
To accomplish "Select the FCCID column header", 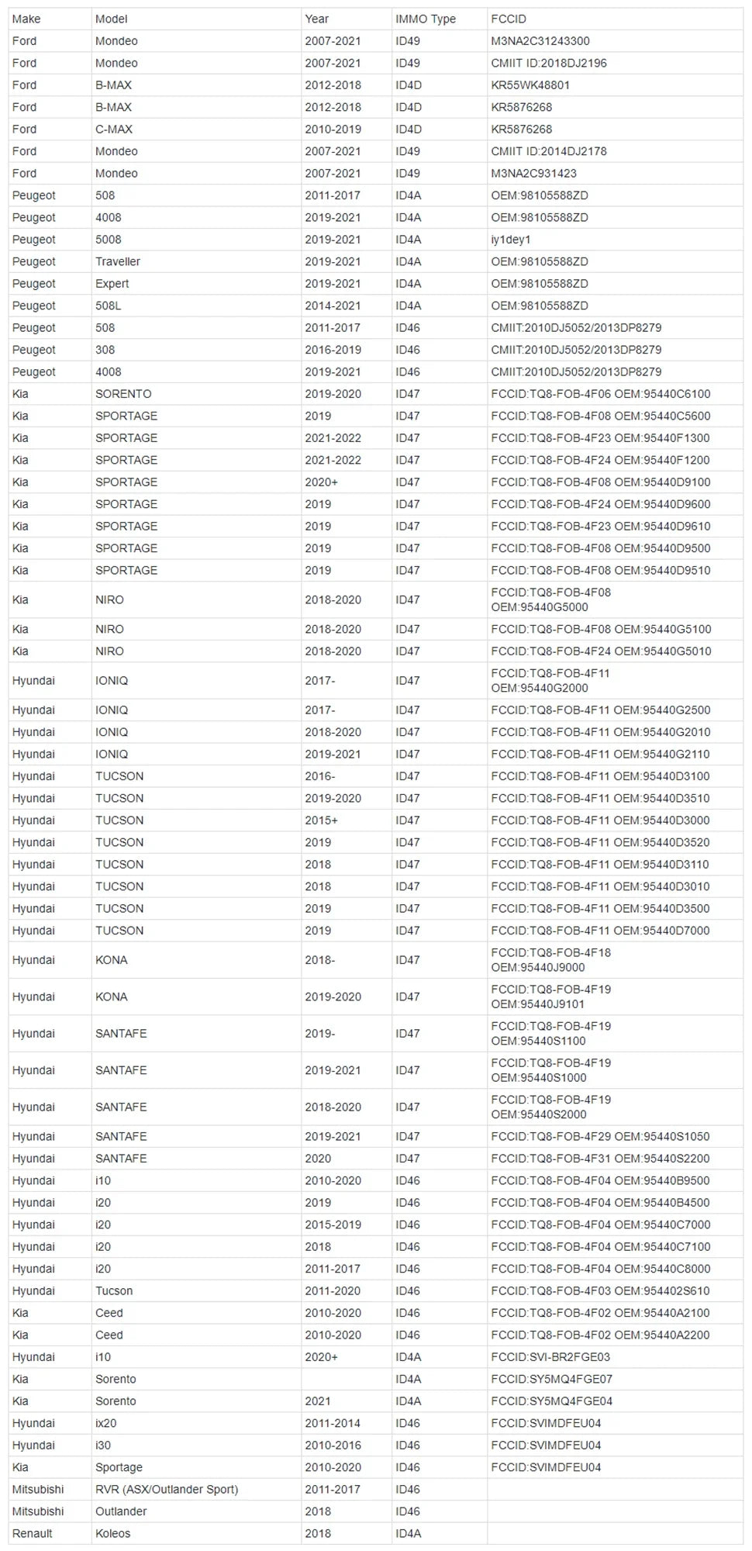I will [x=509, y=19].
